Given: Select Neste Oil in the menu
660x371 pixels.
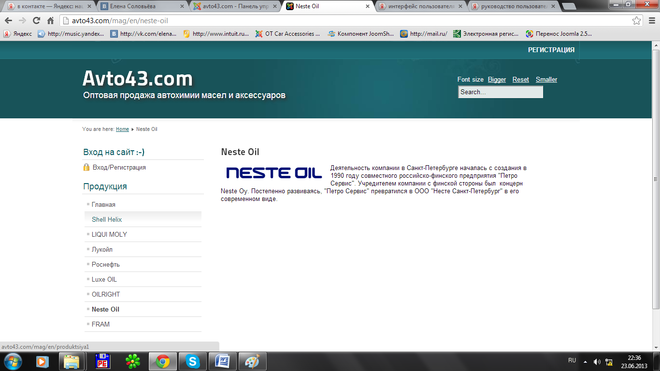Looking at the screenshot, I should (143, 309).
